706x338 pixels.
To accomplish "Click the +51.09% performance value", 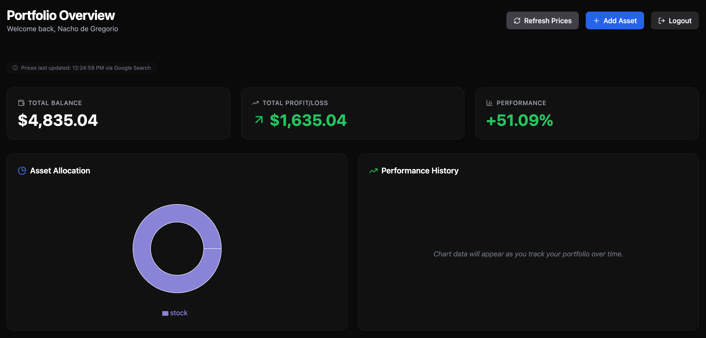I will pos(519,120).
